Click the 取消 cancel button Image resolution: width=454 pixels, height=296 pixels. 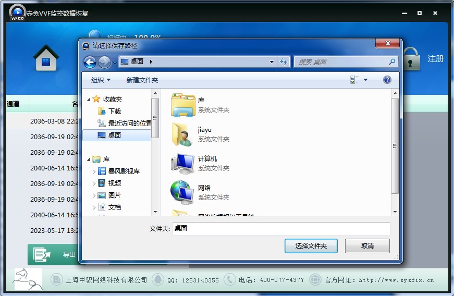(367, 246)
